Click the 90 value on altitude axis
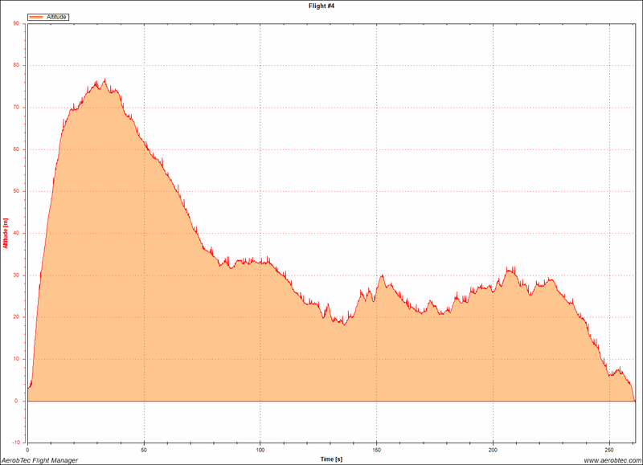Image resolution: width=643 pixels, height=465 pixels. coord(16,23)
